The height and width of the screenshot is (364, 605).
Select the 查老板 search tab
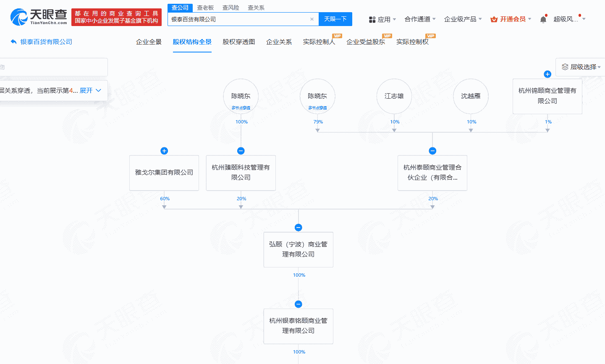coord(205,8)
